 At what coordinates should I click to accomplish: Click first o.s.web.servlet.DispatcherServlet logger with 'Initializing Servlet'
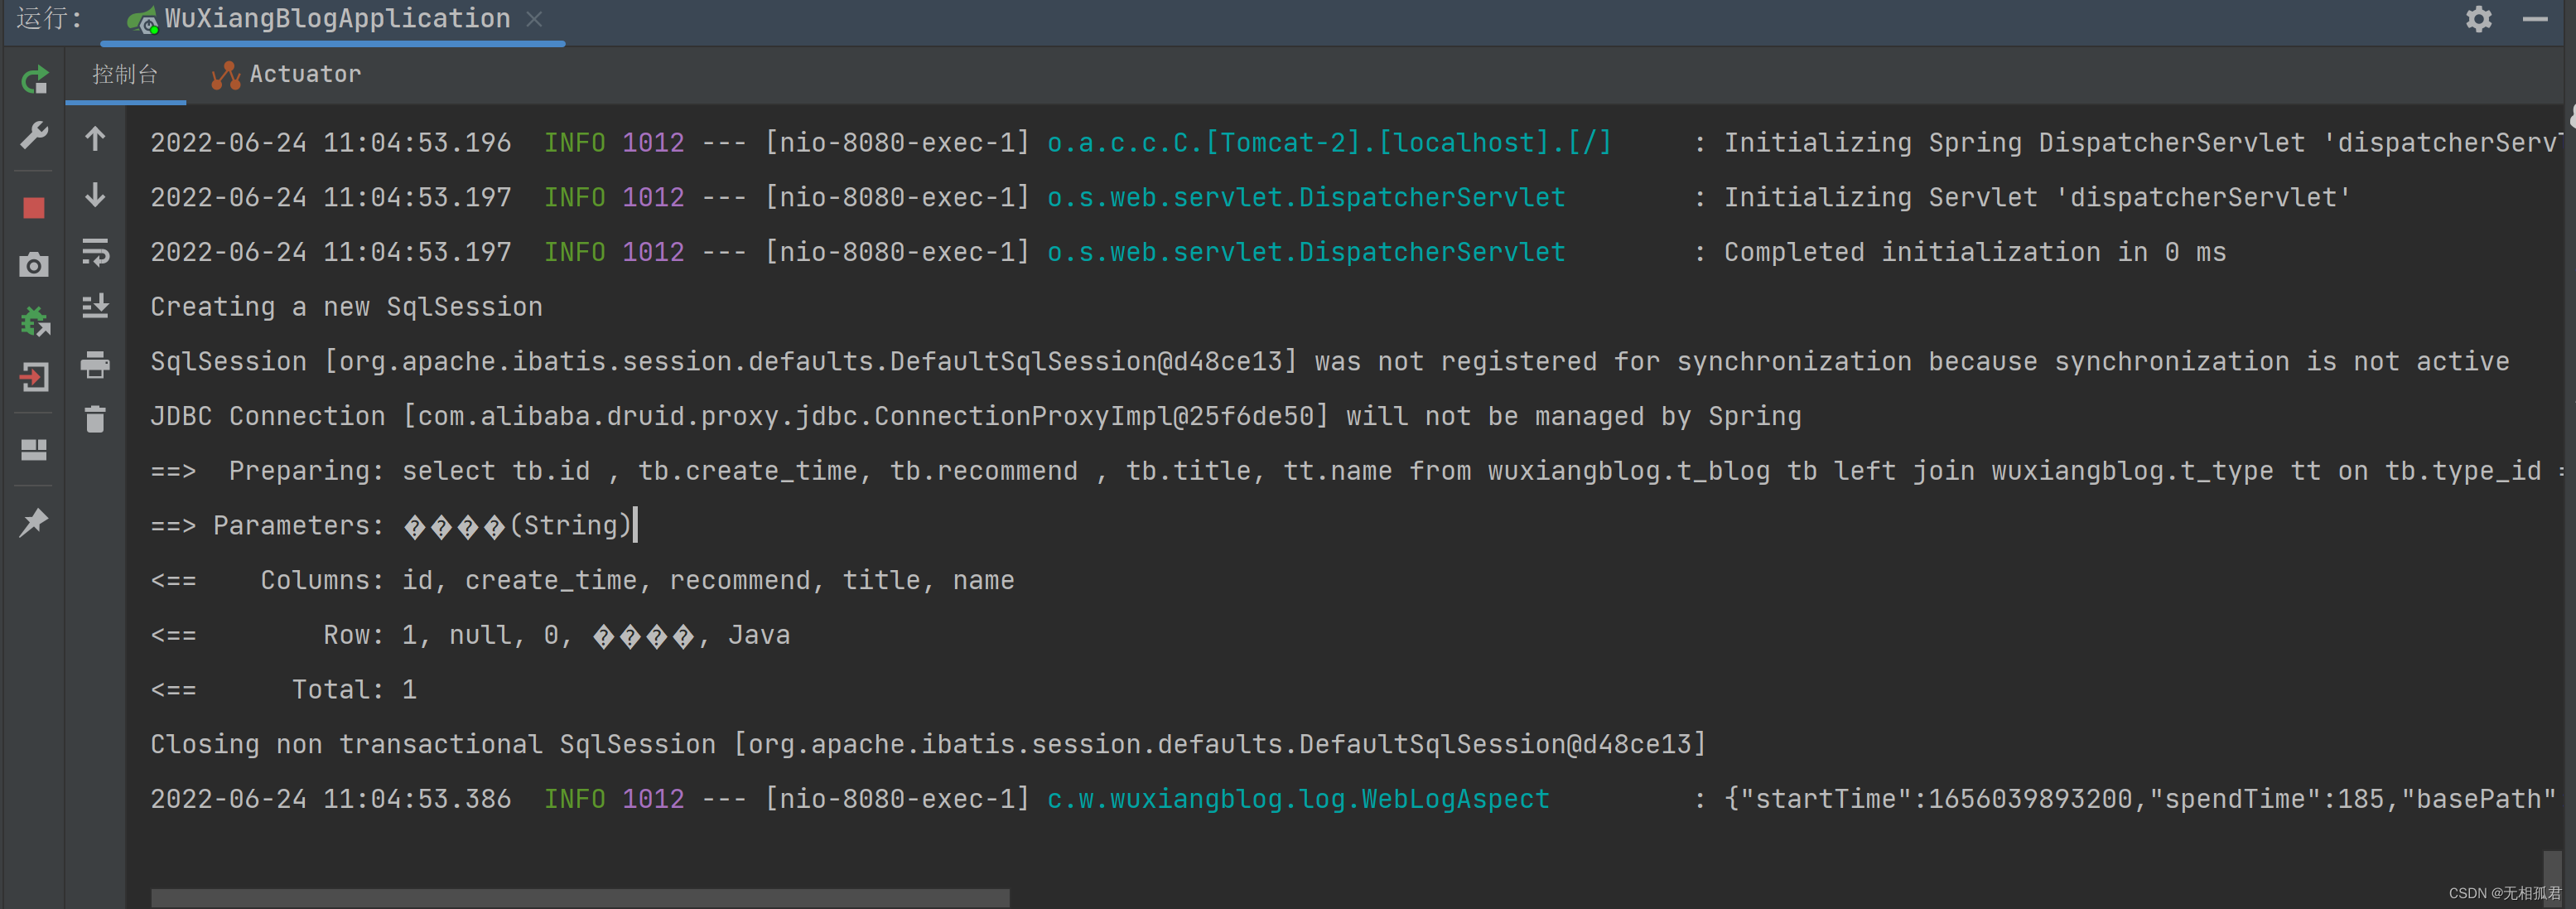(1305, 198)
